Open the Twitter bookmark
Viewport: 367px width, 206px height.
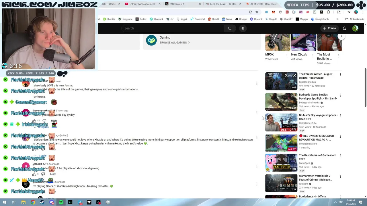[x=141, y=19]
